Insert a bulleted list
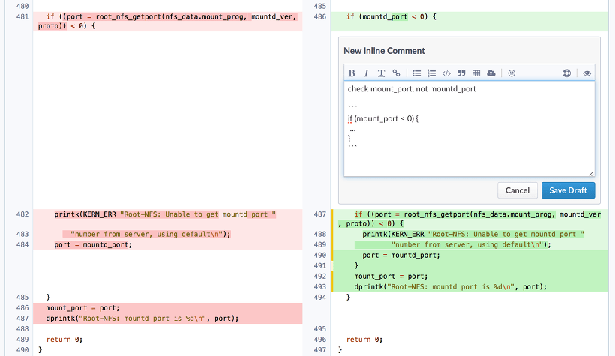Screen dimensions: 615x356 416,73
